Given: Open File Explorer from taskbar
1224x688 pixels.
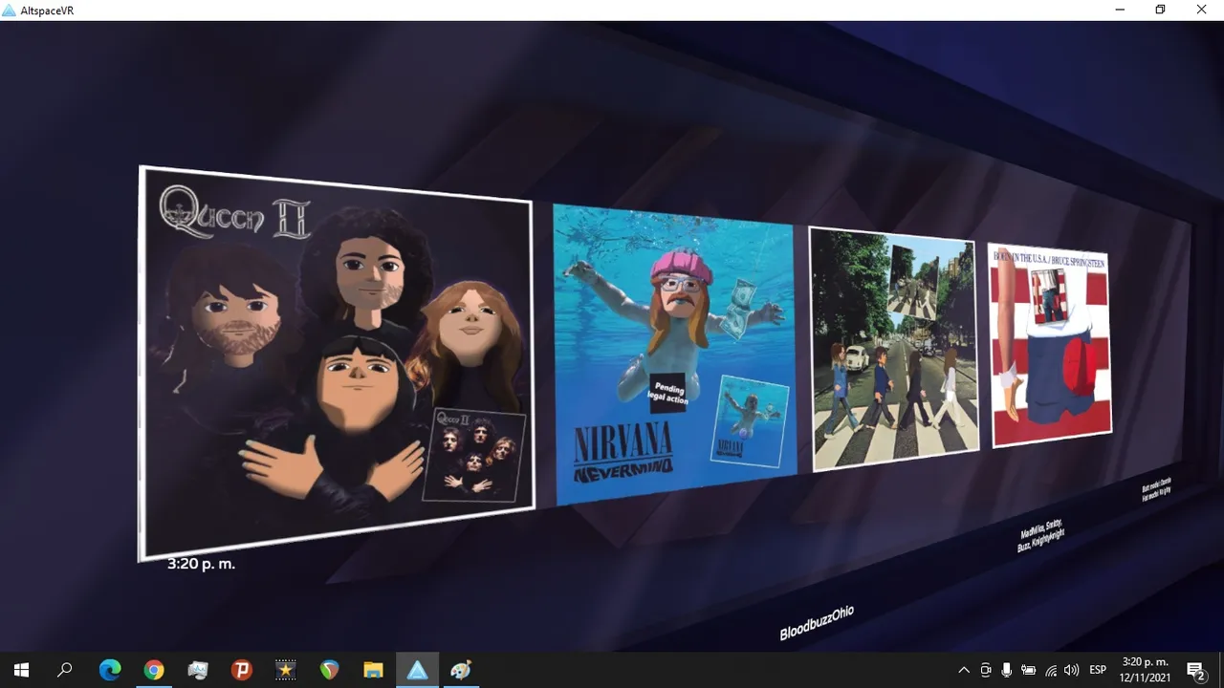Looking at the screenshot, I should [374, 670].
